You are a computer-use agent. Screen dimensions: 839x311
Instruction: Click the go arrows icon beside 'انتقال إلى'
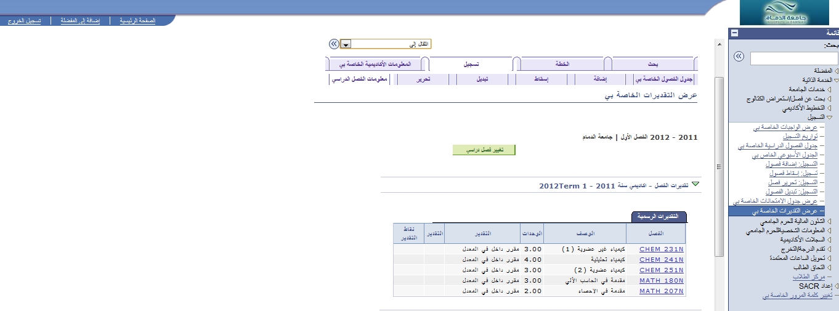pyautogui.click(x=333, y=44)
